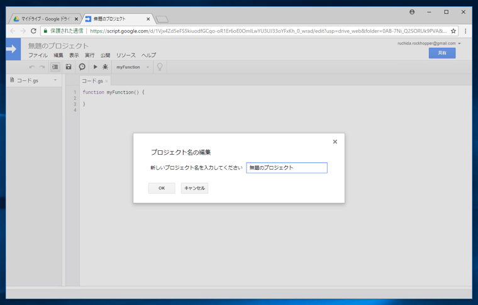Screen dimensions: 478x305
Task: Click the 新しいプロジェクト名を入力してください label
Action: pyautogui.click(x=196, y=167)
